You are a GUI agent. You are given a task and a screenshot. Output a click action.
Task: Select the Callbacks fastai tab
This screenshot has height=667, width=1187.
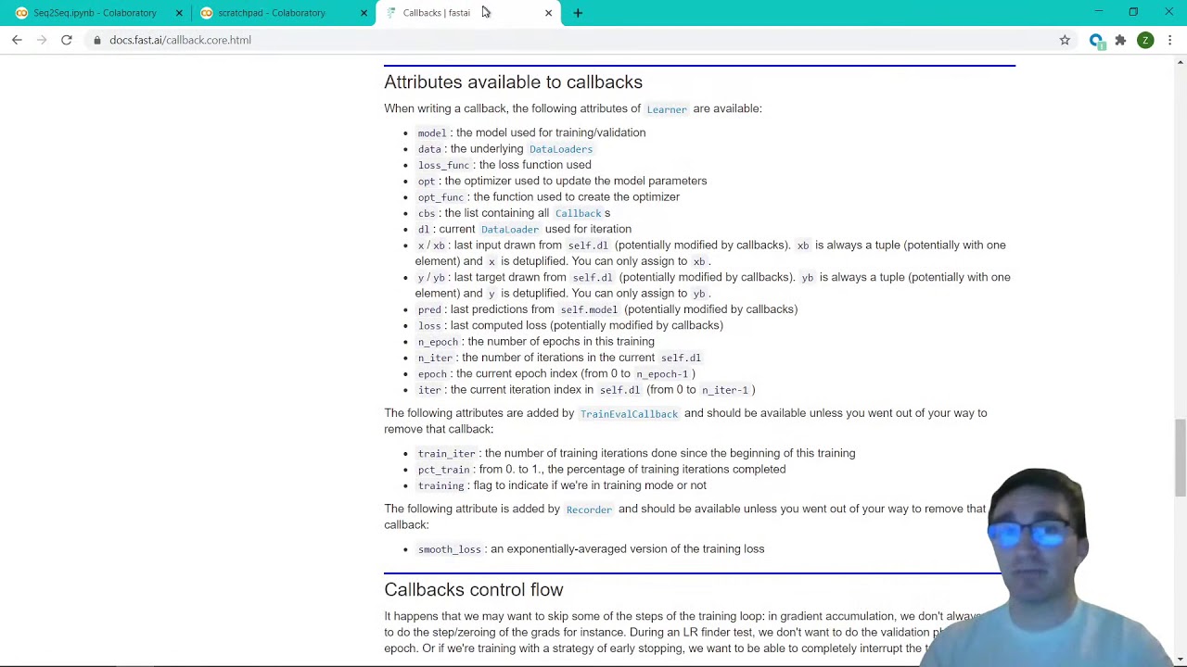436,13
